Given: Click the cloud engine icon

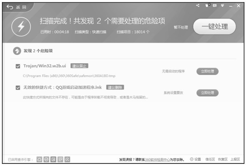Looking at the screenshot, I should [x=39, y=160].
